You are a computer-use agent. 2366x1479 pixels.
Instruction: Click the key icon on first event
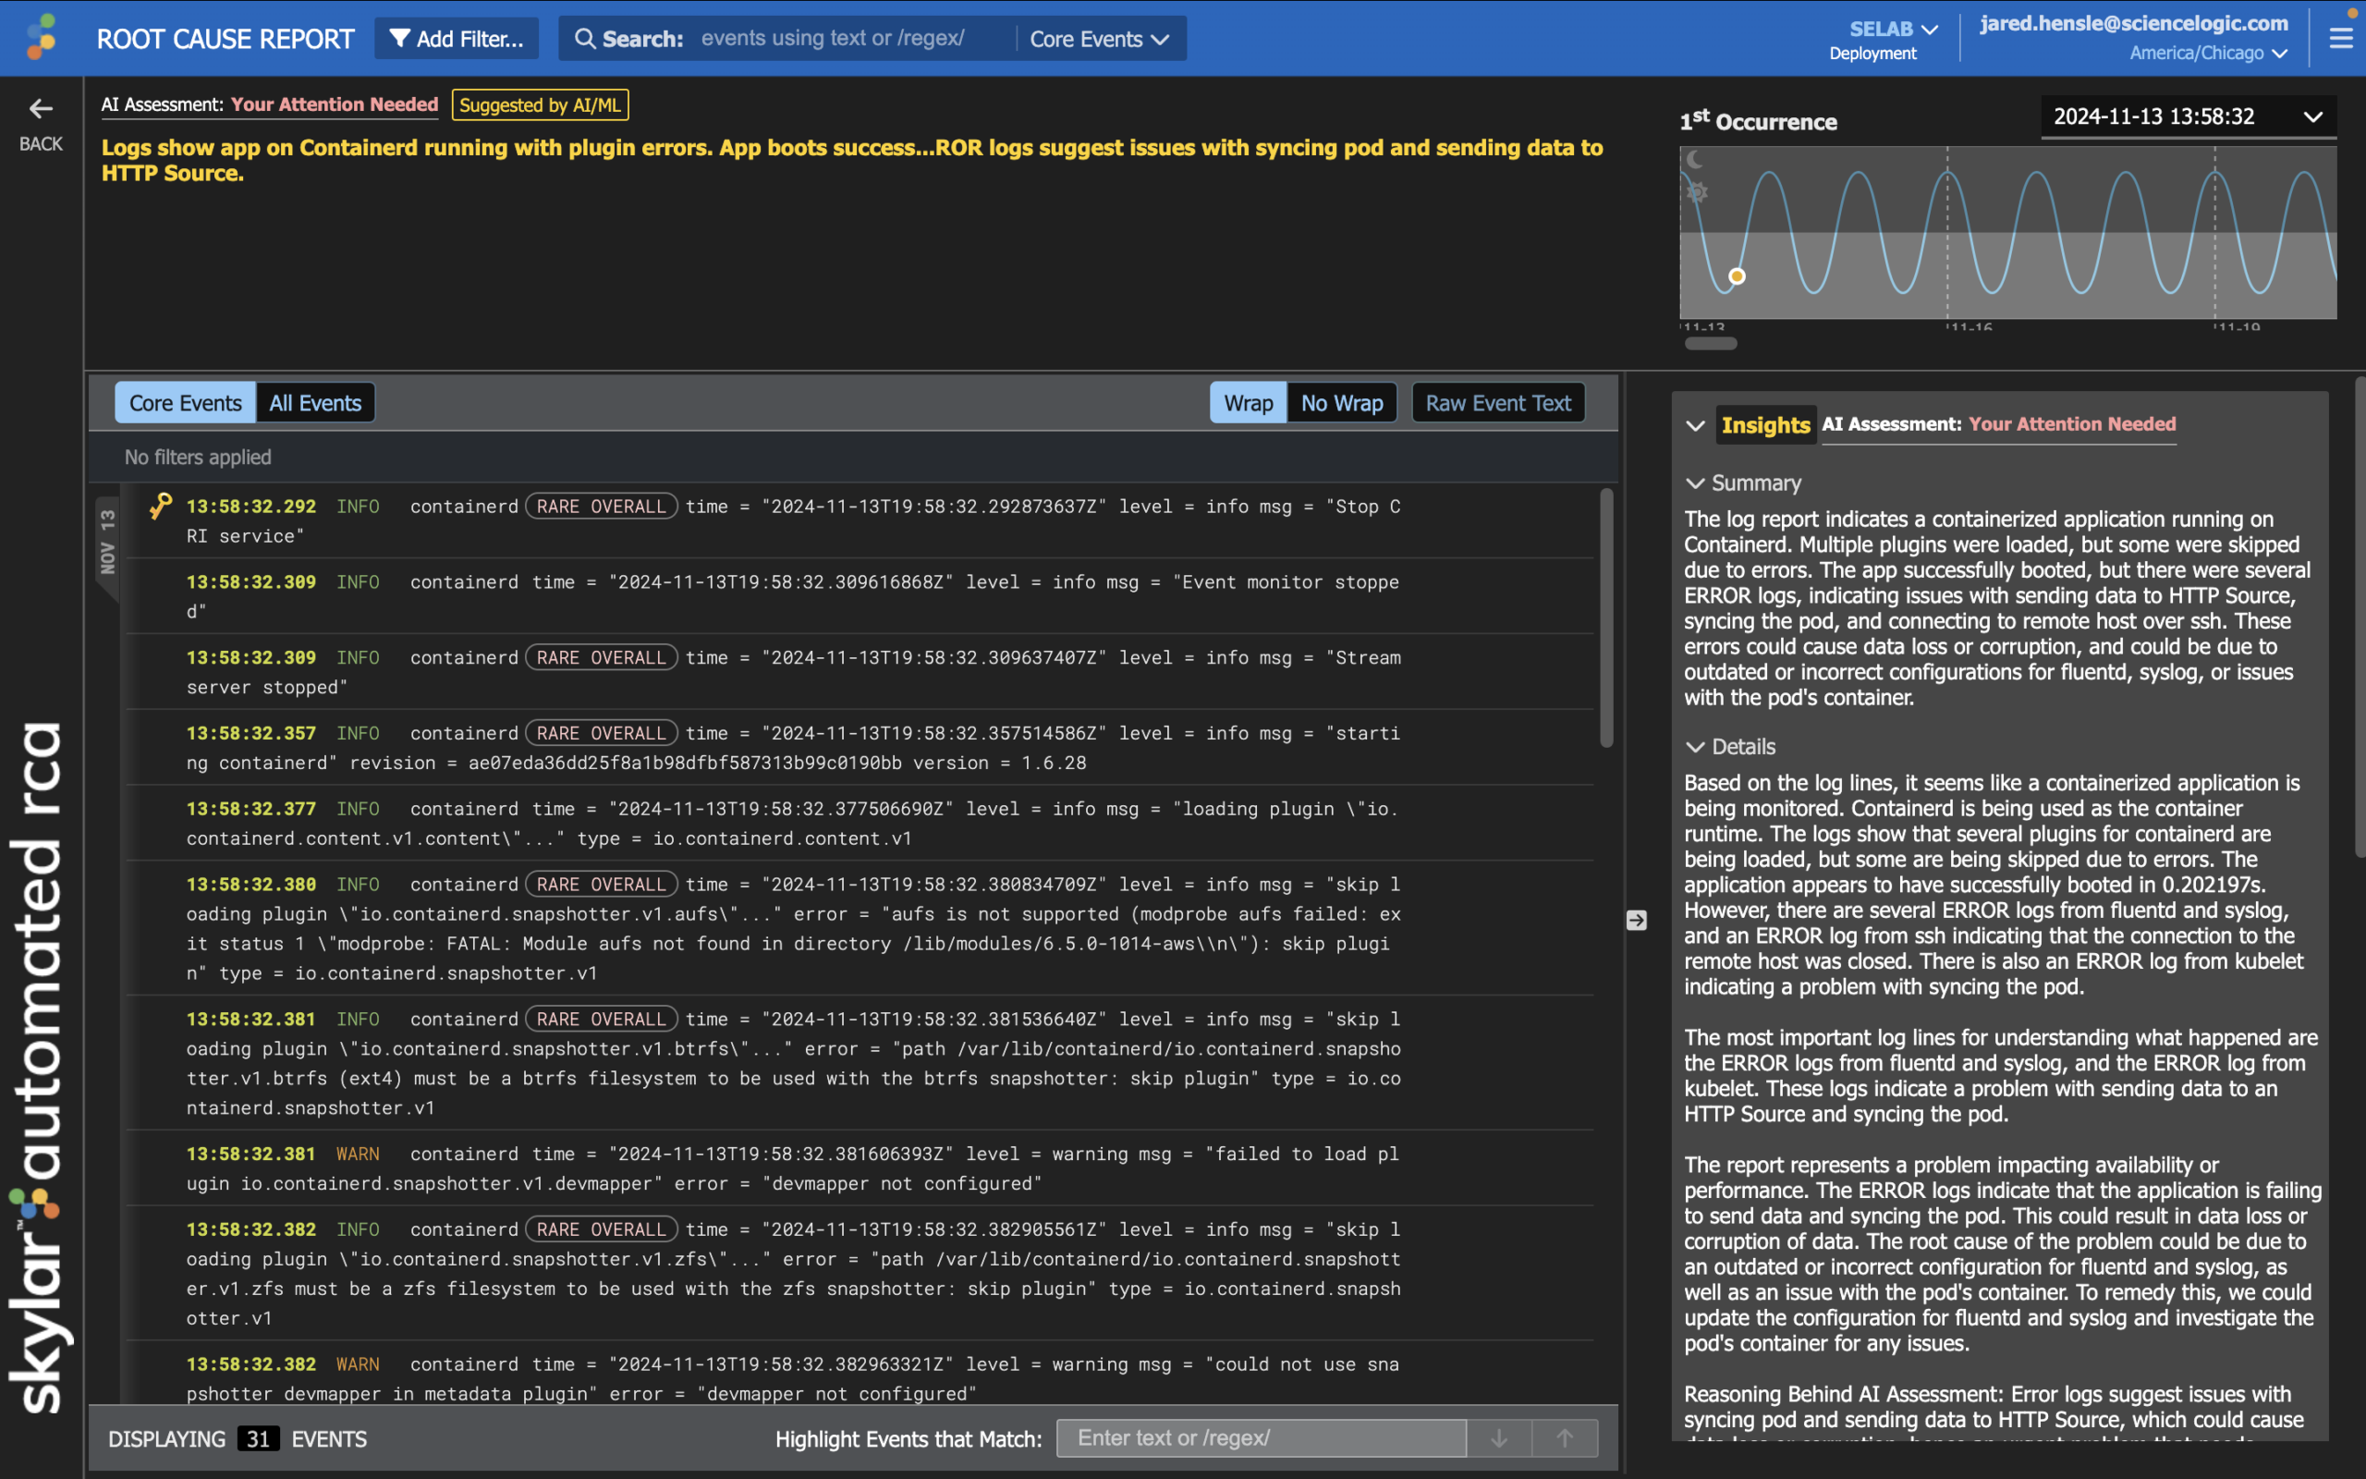[x=160, y=506]
